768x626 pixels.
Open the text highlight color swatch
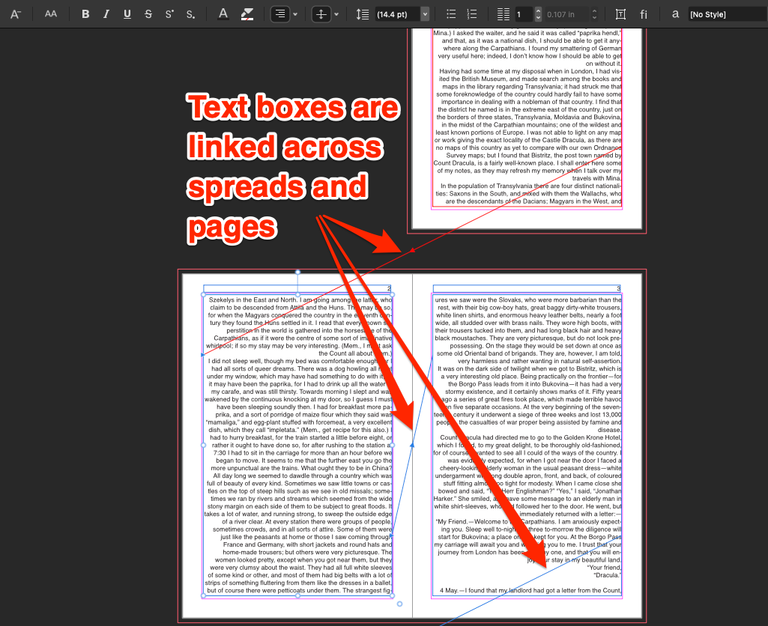click(x=246, y=13)
